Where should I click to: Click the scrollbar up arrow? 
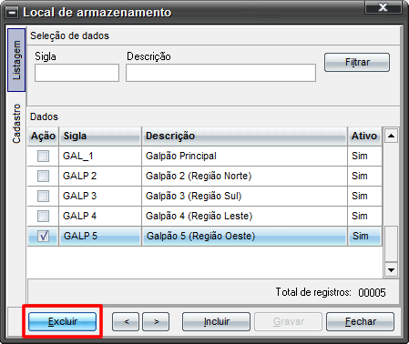pos(391,136)
